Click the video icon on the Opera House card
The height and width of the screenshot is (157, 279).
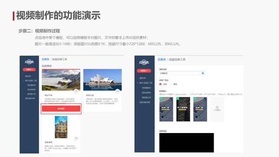tap(117, 91)
